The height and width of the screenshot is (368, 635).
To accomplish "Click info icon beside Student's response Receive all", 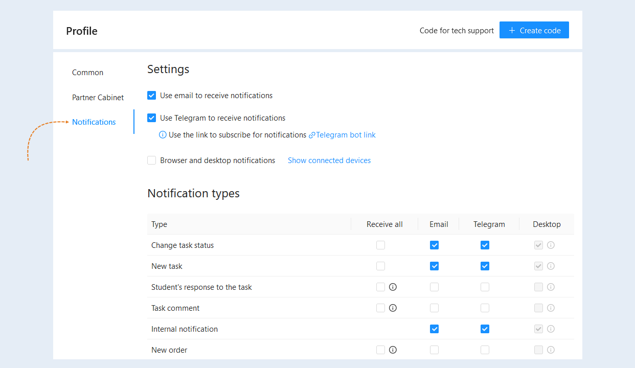I will [393, 287].
